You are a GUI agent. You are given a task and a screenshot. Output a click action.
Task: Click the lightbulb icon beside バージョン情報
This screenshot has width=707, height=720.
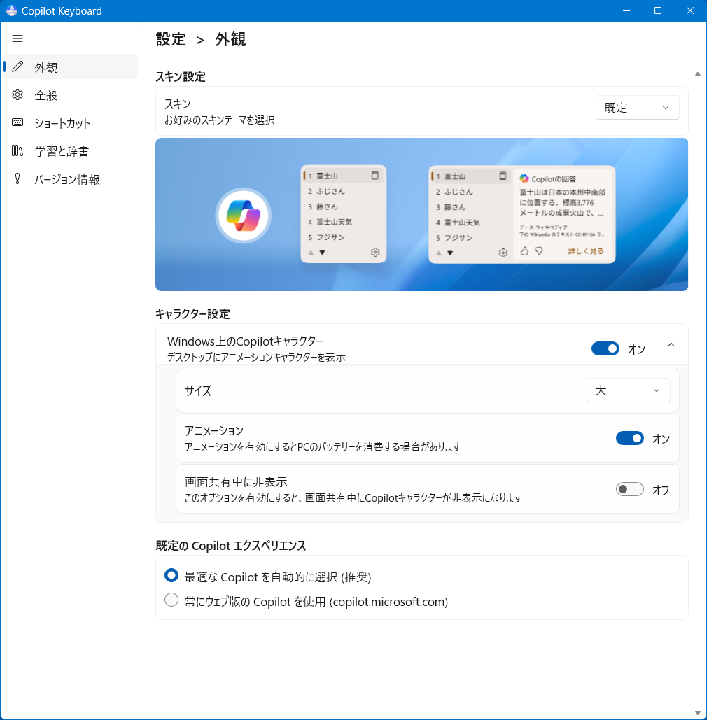[17, 178]
